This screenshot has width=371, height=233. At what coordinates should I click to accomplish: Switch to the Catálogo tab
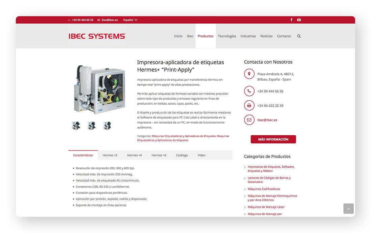tap(182, 155)
